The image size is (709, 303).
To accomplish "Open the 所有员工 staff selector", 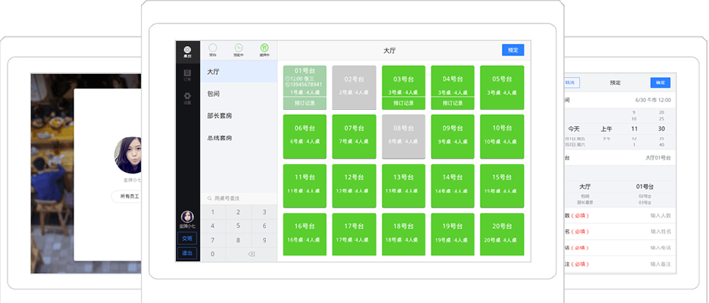I will click(128, 196).
